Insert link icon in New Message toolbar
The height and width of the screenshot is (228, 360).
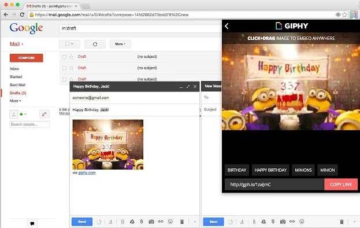[292, 222]
